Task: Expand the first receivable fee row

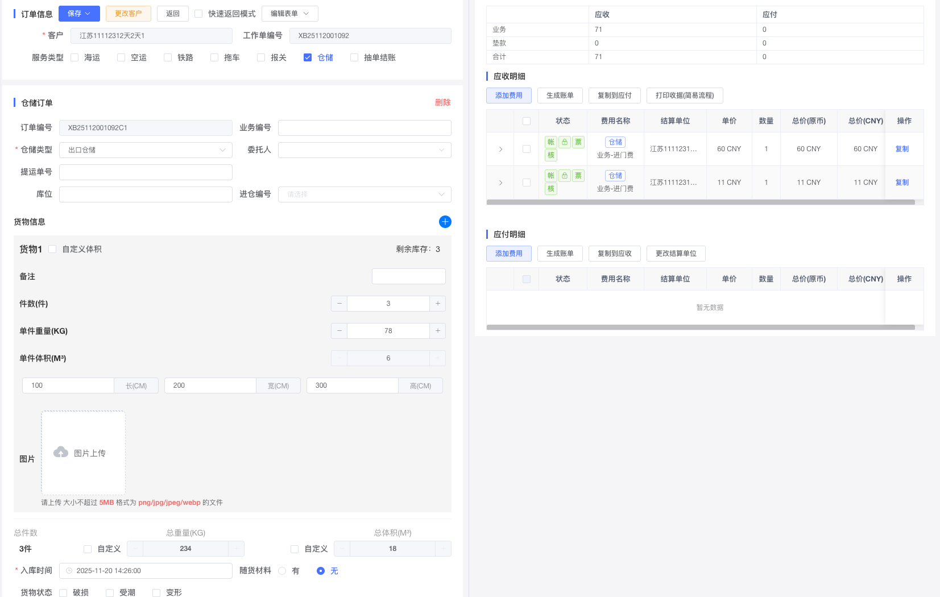Action: (x=500, y=149)
